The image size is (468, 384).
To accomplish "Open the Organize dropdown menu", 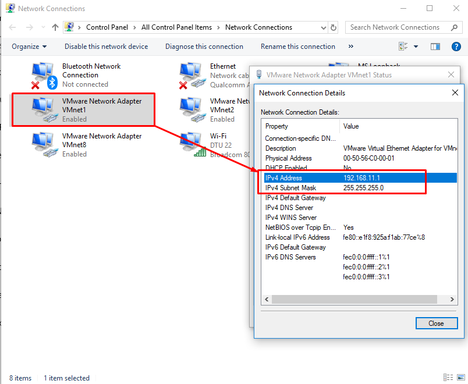I will point(29,47).
